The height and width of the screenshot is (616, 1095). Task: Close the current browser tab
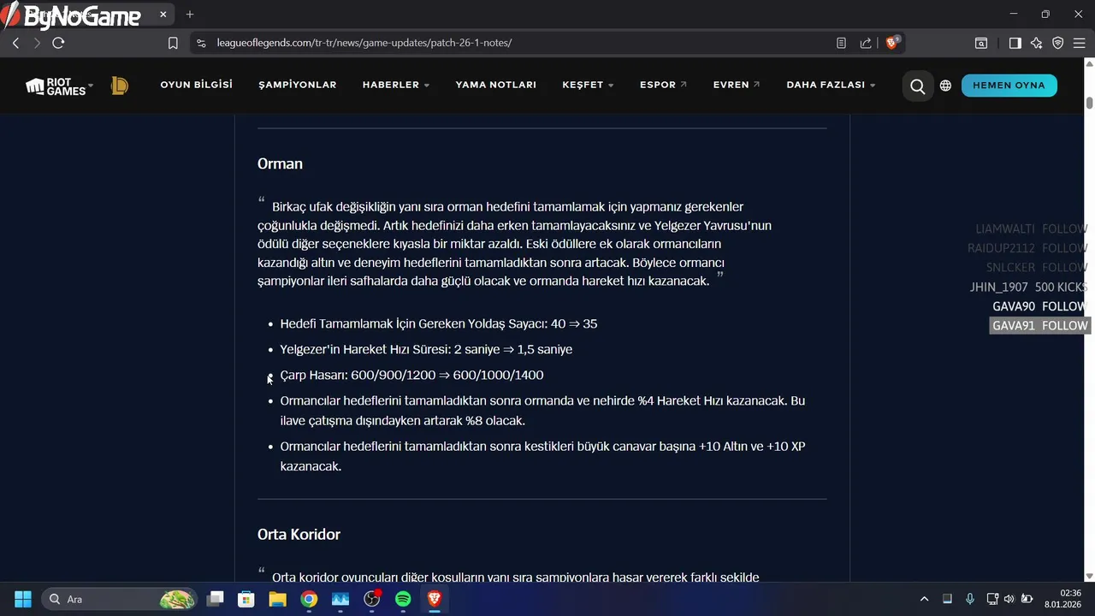pos(163,15)
